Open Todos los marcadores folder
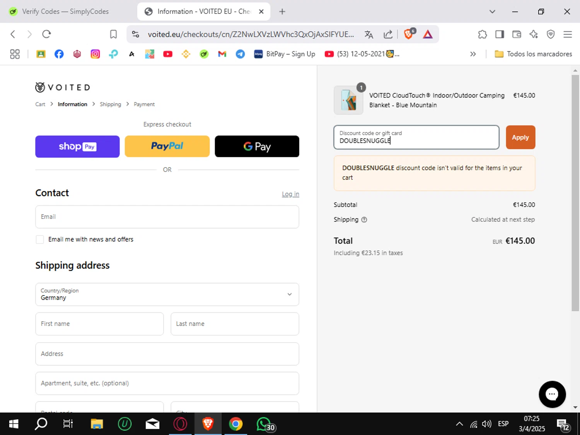This screenshot has width=580, height=435. [534, 54]
